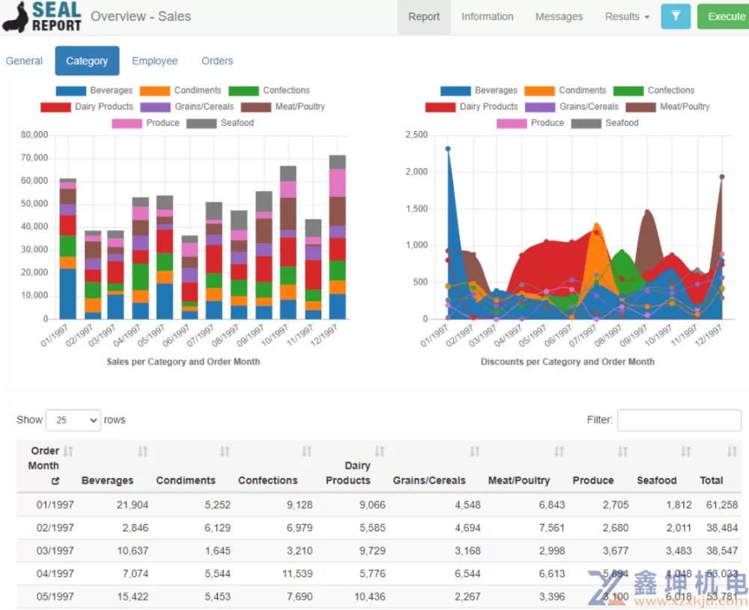Select the 03/1997 order month cell
The width and height of the screenshot is (749, 610).
point(55,551)
